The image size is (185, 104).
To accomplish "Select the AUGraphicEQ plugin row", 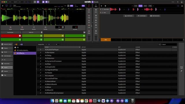I will coord(107,67).
